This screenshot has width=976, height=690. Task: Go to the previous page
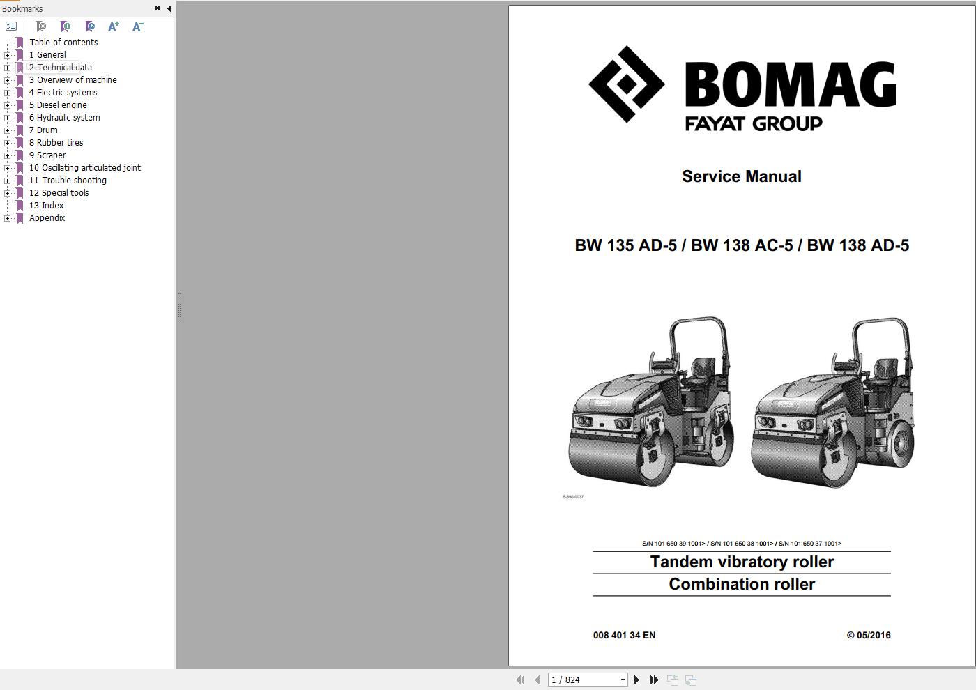point(537,680)
